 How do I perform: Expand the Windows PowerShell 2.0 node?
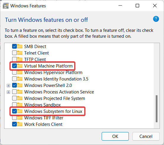(x=8, y=85)
